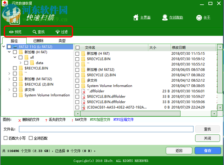The width and height of the screenshot is (224, 165).
Task: Click folder icon of System Volume Information in list
Action: [83, 86]
